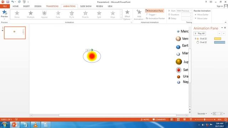This screenshot has width=228, height=128.
Task: Switch to the SLIDE SHOW tab
Action: click(x=86, y=6)
